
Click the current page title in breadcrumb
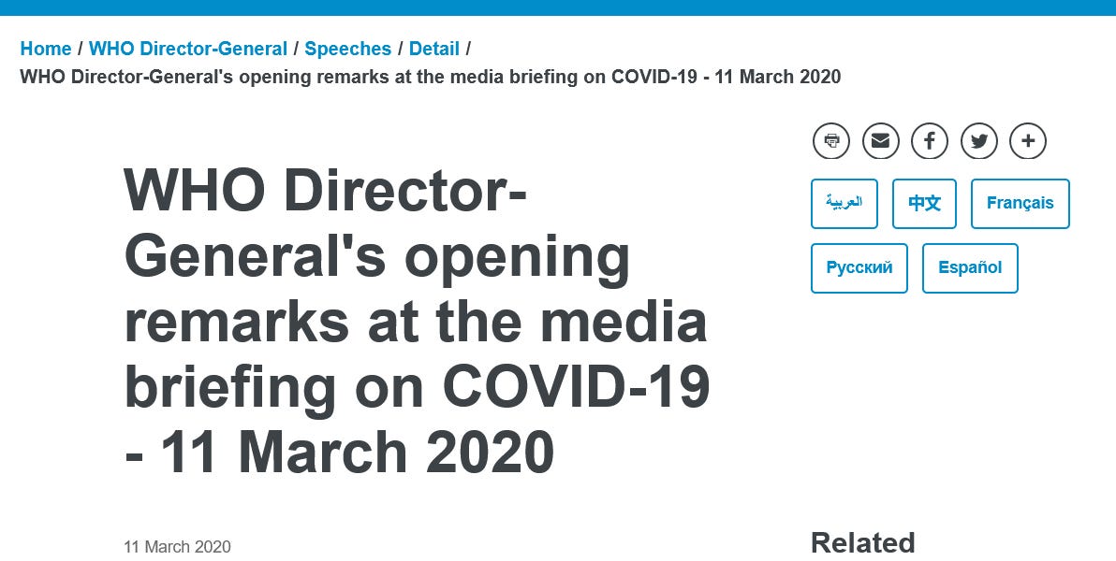[x=430, y=77]
